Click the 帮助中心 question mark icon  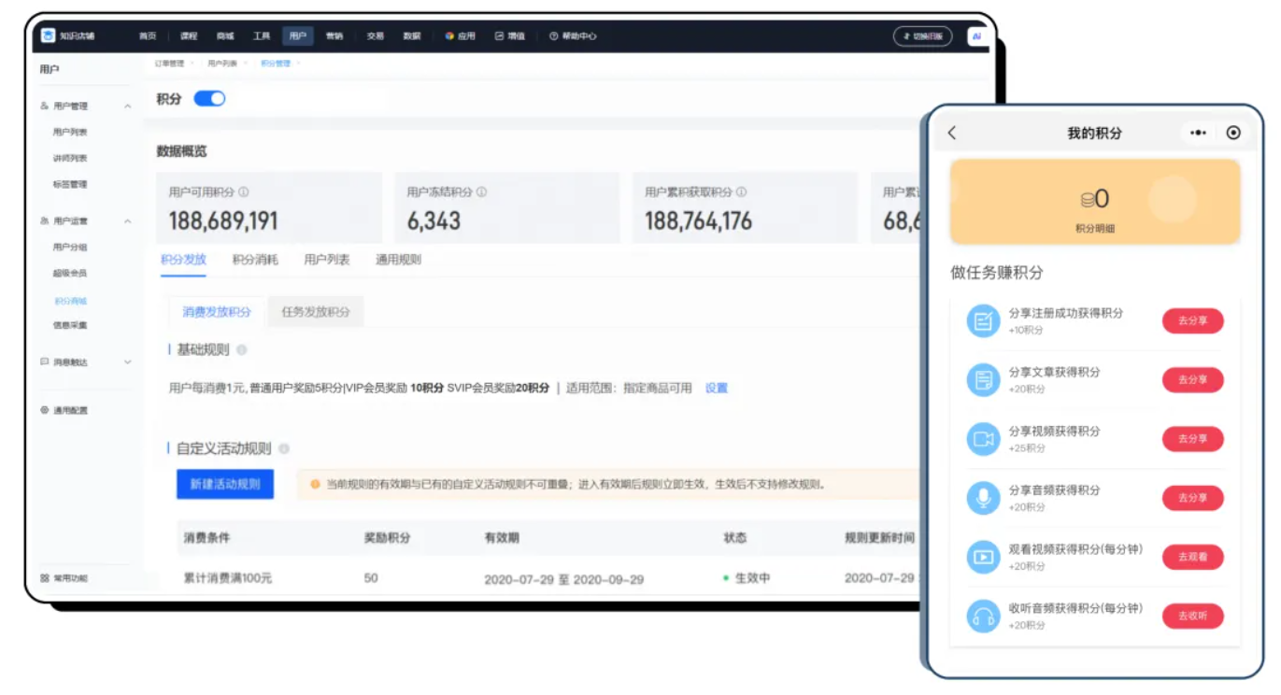[553, 36]
